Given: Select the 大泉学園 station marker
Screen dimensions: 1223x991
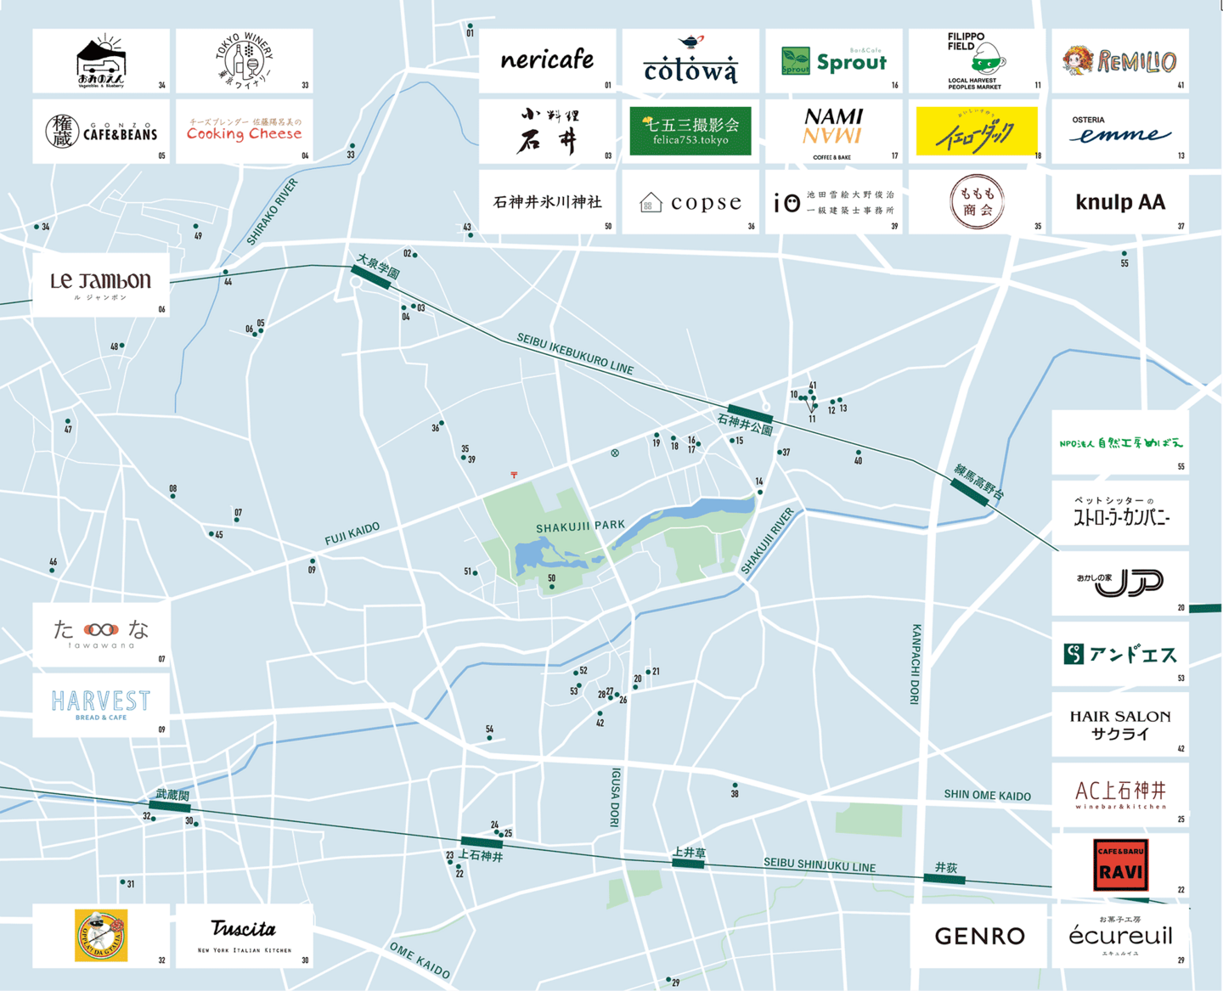Looking at the screenshot, I should point(371,277).
